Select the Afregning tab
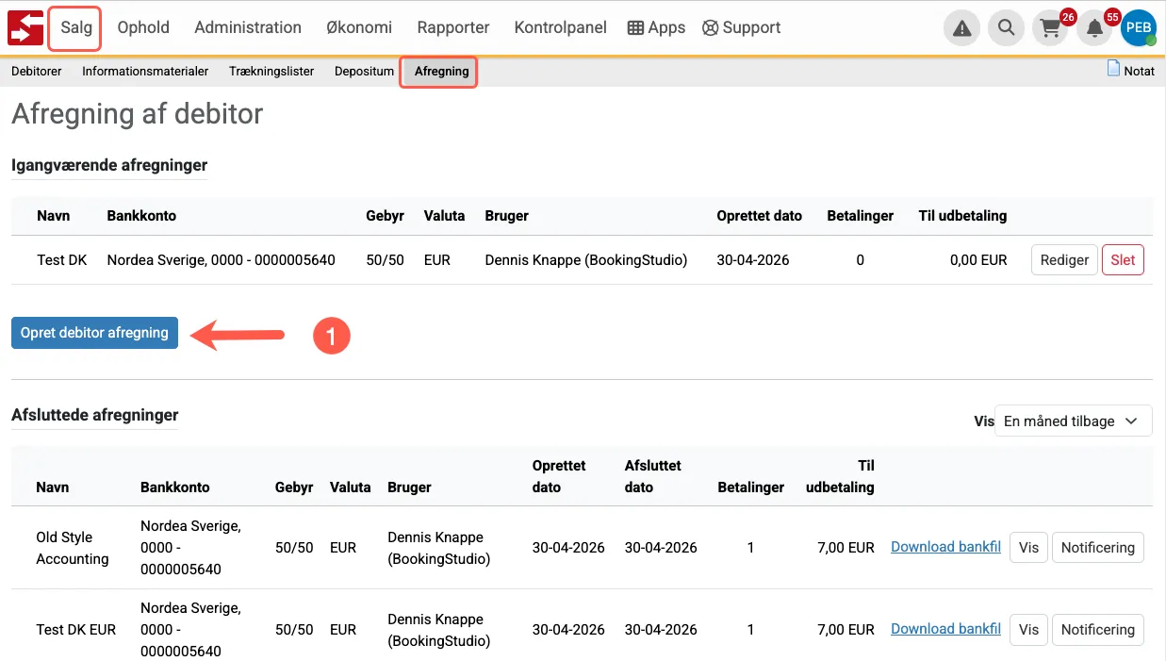 pyautogui.click(x=441, y=72)
